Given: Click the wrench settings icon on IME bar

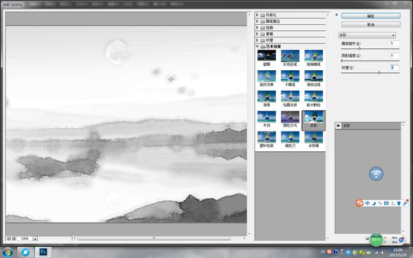Looking at the screenshot, I should (405, 203).
